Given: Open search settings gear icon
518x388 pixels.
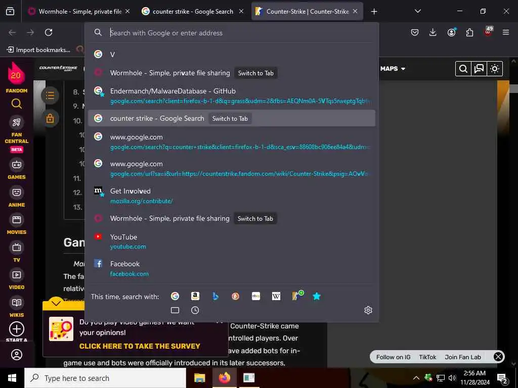Looking at the screenshot, I should [368, 310].
